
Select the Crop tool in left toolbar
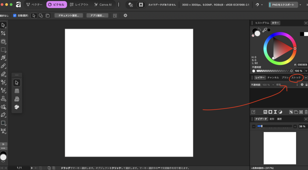3,33
